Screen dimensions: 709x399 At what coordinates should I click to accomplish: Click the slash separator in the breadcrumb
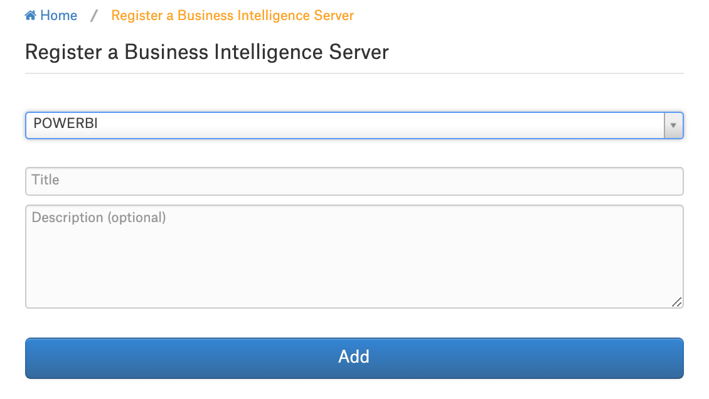tap(94, 16)
